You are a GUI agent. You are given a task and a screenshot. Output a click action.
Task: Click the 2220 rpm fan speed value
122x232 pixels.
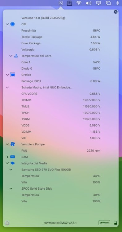[x=94, y=151]
